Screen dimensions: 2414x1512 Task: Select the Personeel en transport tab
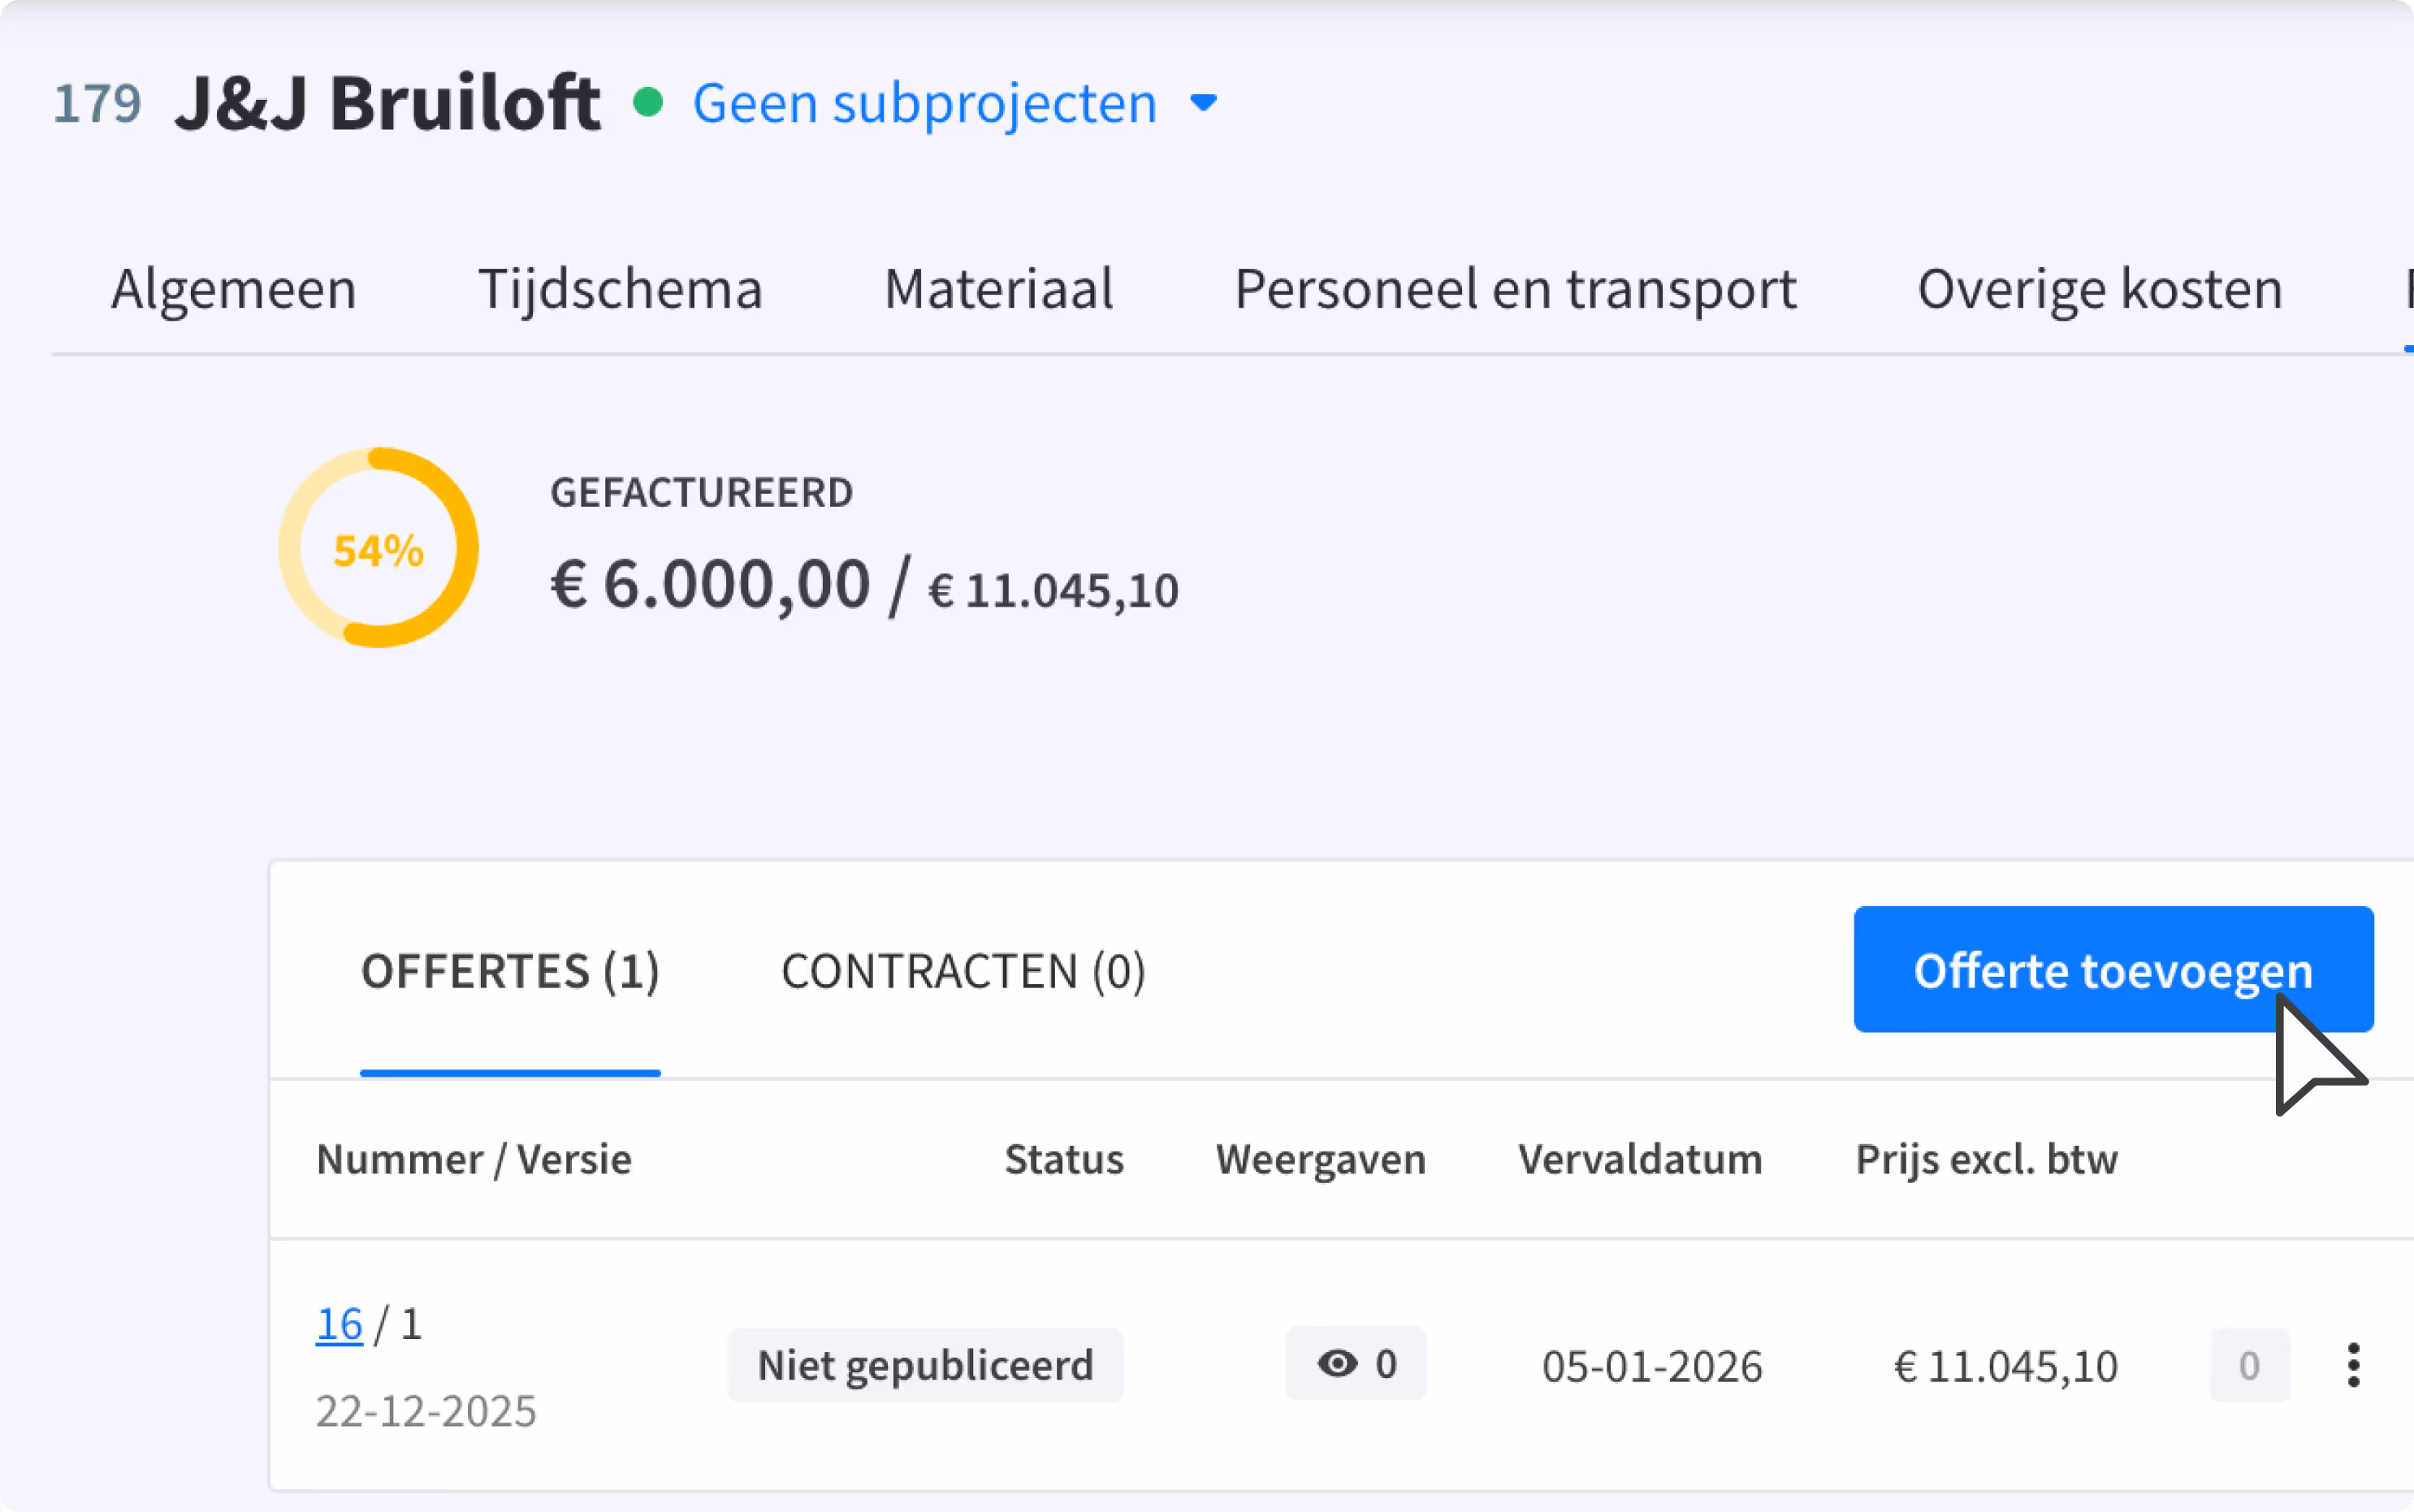[1515, 289]
